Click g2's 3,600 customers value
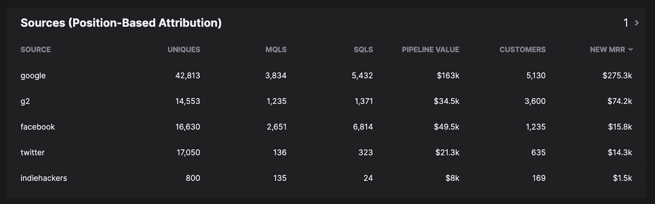 pos(535,101)
